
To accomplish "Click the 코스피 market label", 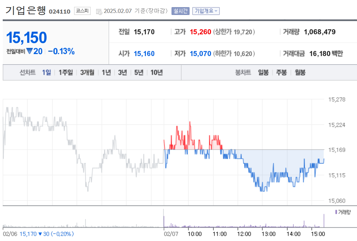I will click(x=82, y=11).
